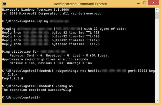Click the 'bcdedit /dbgsettings net' command line

[78, 71]
